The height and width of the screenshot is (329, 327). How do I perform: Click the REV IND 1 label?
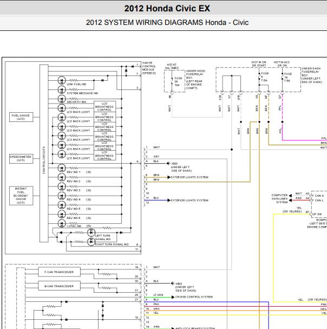(x=74, y=172)
